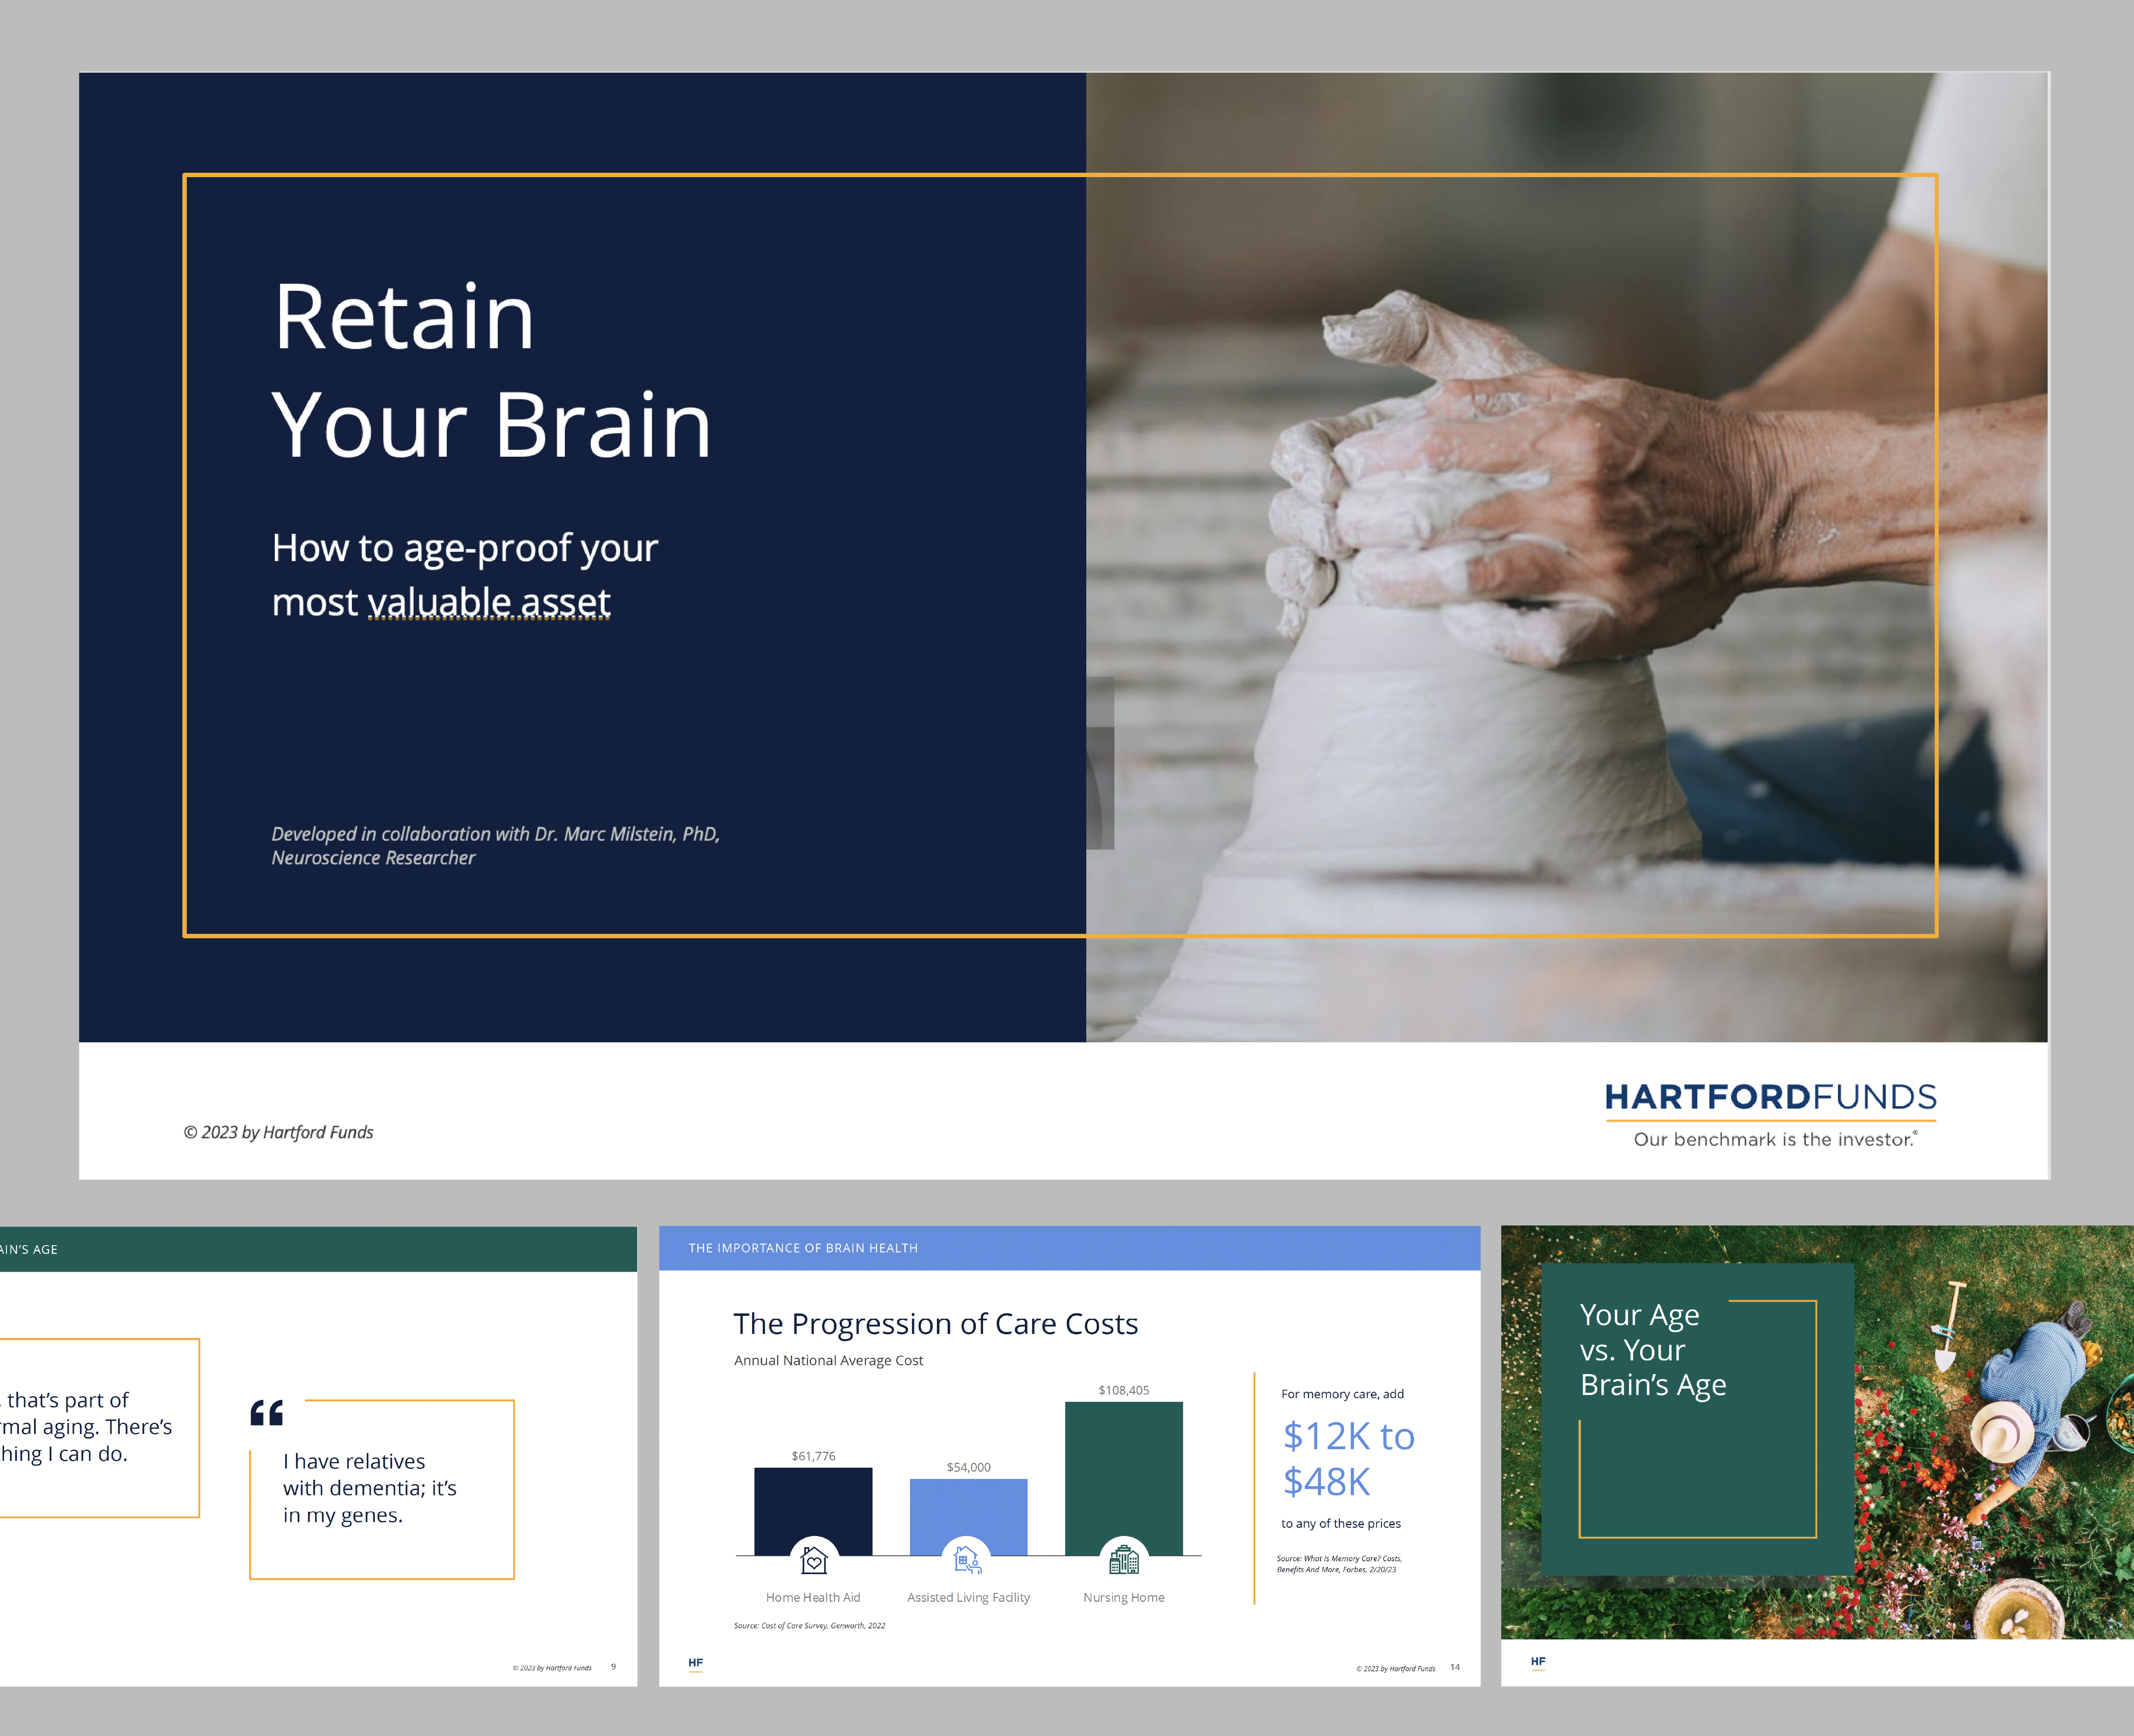
Task: Click the underlined 'valuable asset' subtitle text
Action: (x=489, y=602)
